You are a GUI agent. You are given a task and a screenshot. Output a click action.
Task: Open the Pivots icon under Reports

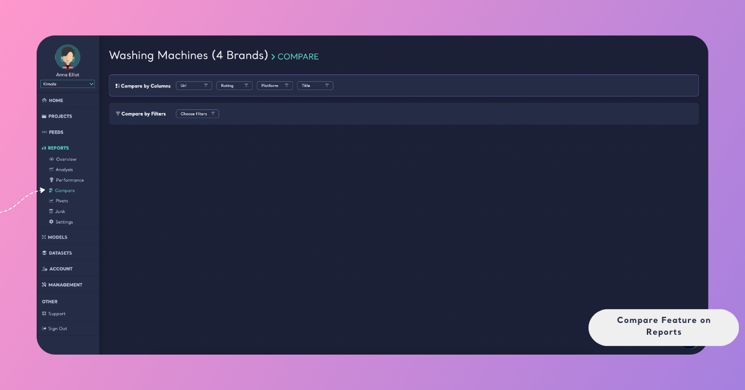[x=52, y=201]
